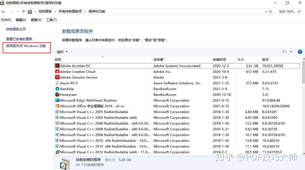Sort by 版本 column header
This screenshot has width=305, height=170.
tap(280, 60)
